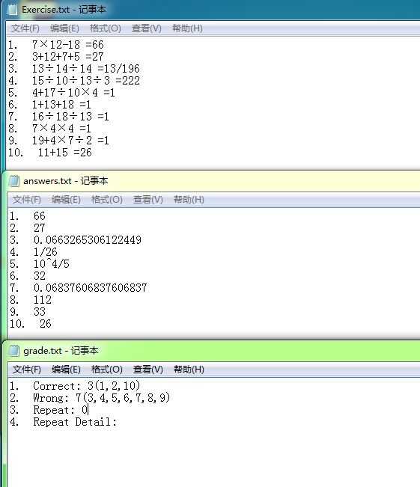Click answer '27' in answers.txt
The image size is (420, 487).
(x=40, y=228)
